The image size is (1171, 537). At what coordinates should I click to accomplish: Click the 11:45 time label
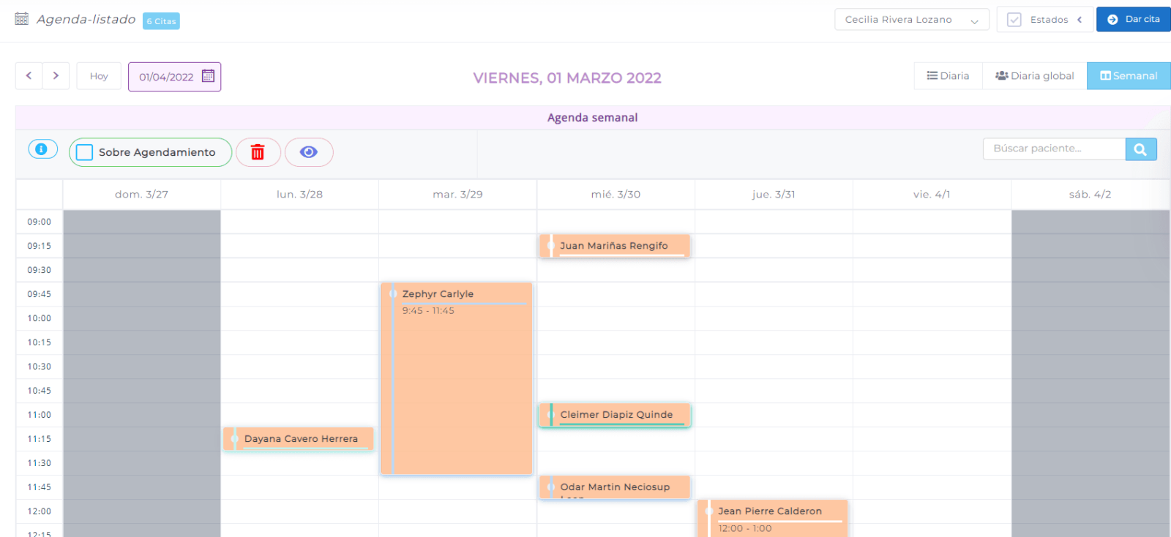coord(40,487)
